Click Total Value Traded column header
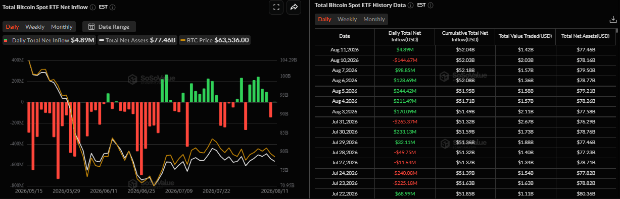The image size is (620, 199). [525, 36]
